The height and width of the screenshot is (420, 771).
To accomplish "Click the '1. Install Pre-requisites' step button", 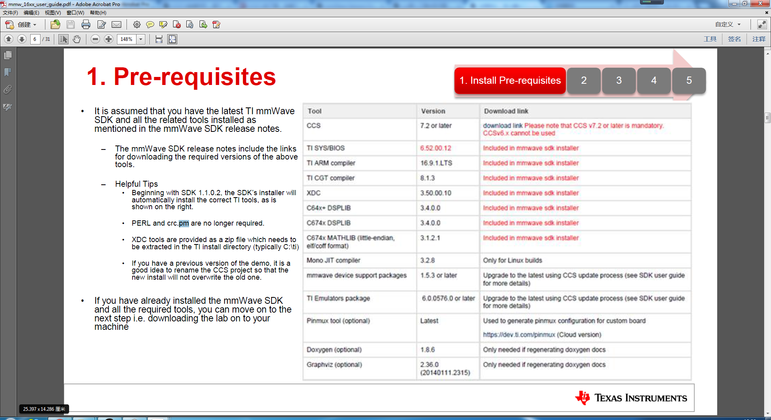I will tap(510, 81).
